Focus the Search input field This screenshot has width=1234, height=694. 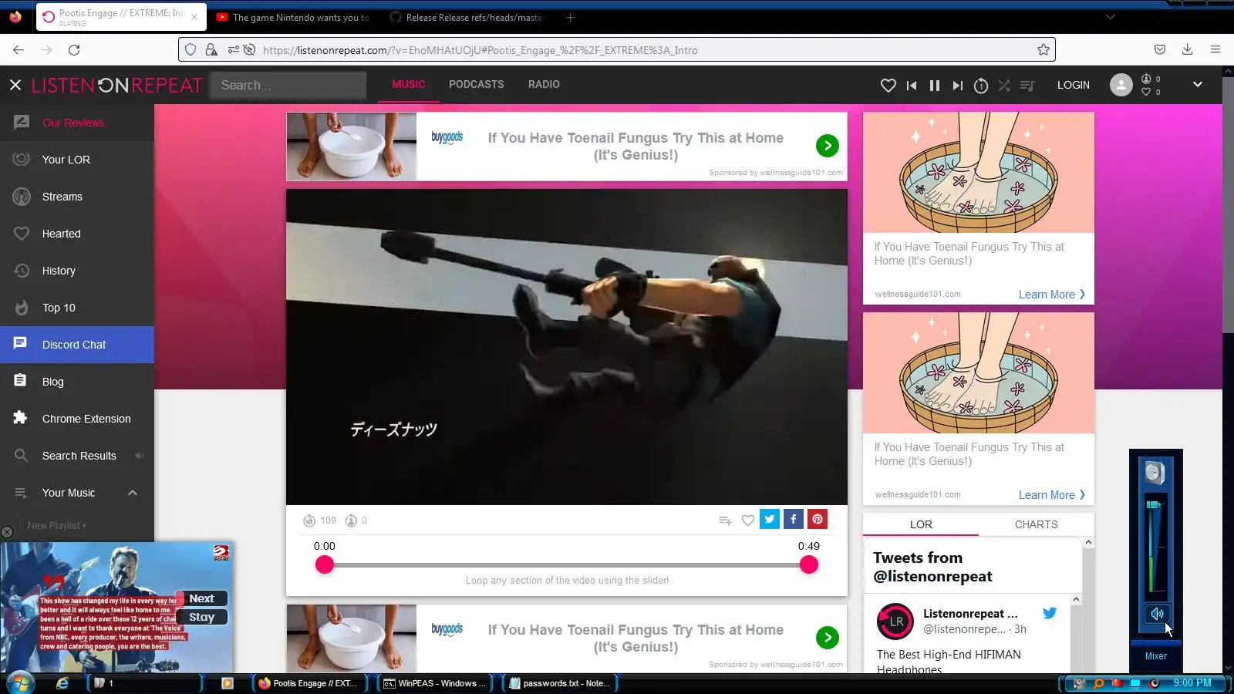tap(288, 85)
